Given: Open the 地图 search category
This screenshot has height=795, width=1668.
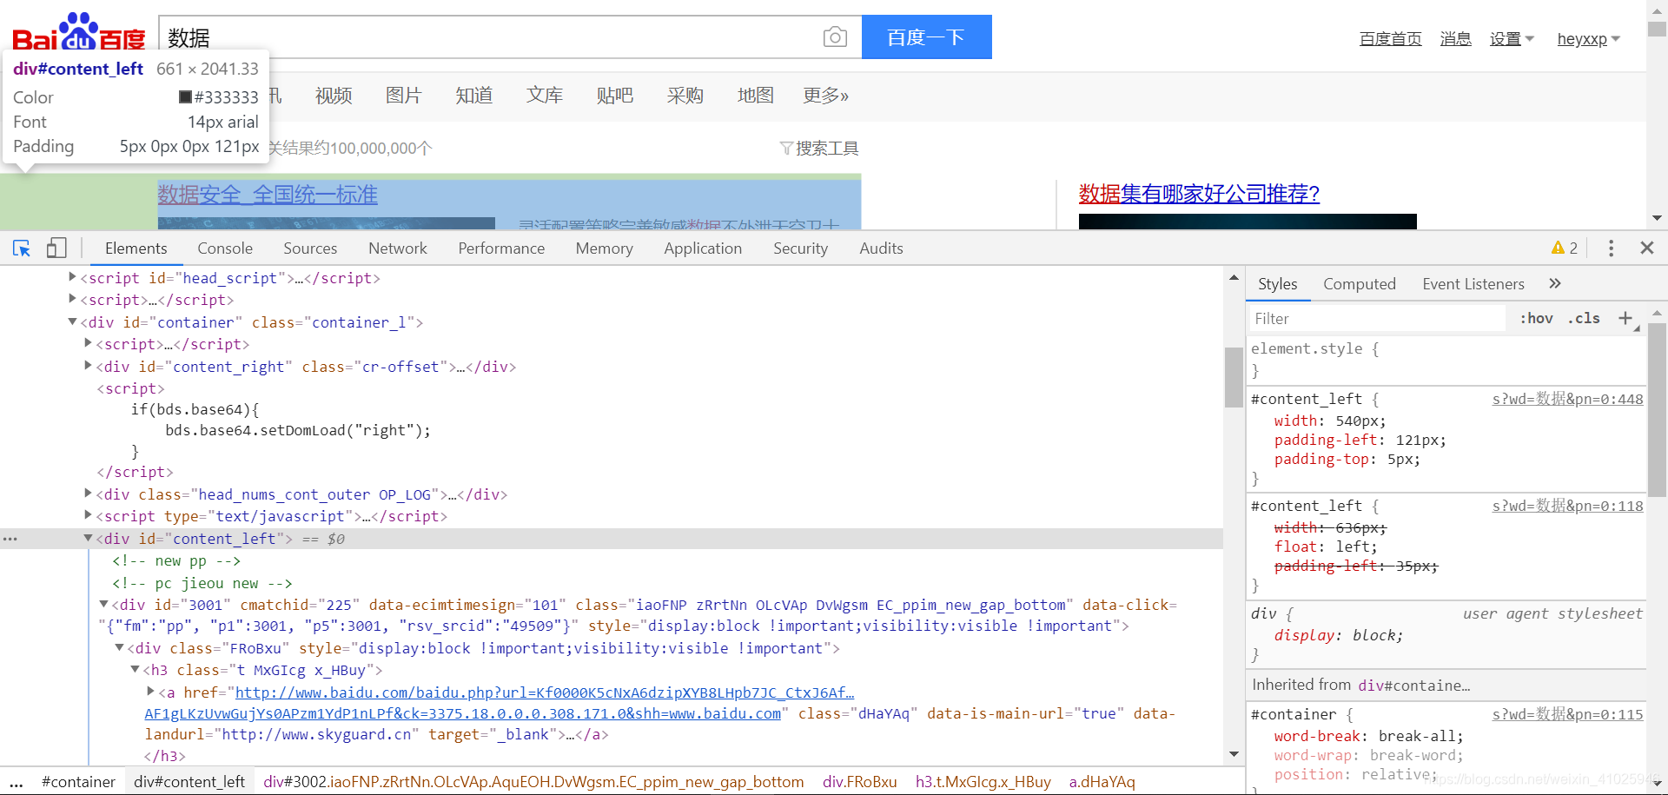Looking at the screenshot, I should (x=756, y=96).
